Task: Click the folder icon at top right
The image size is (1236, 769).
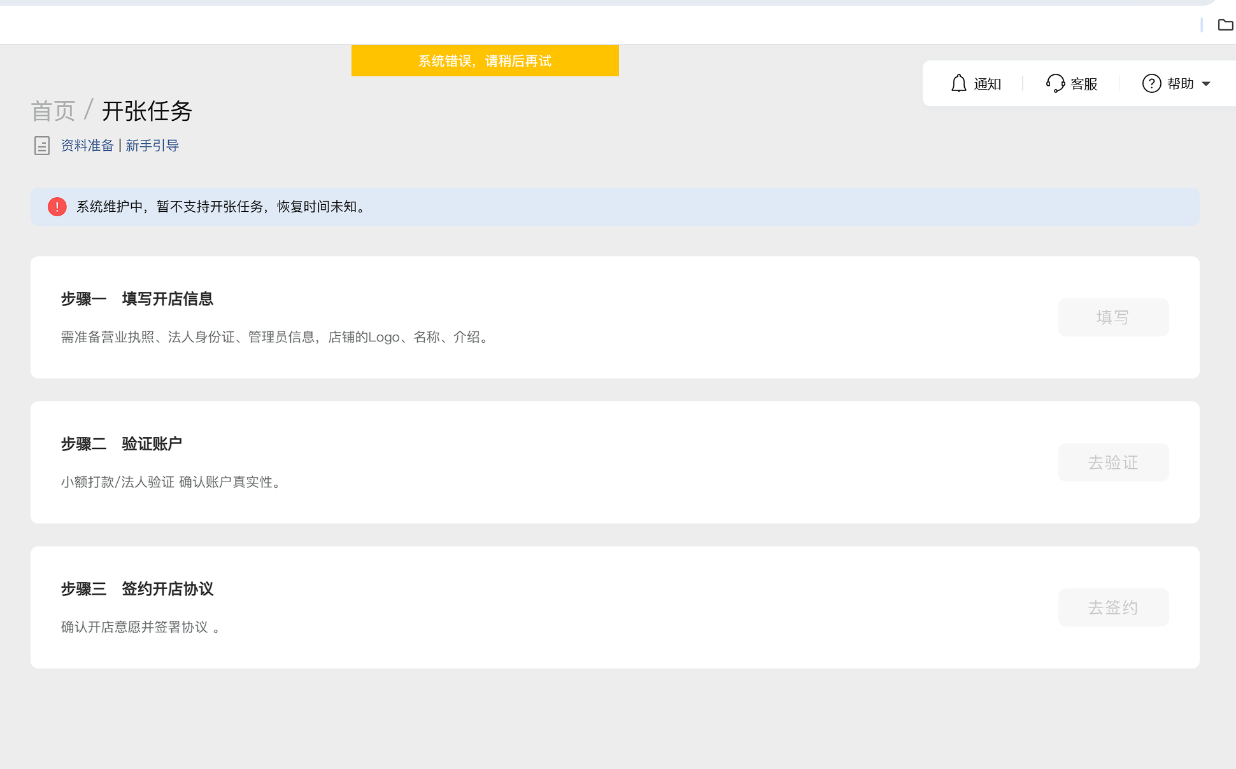Action: [1225, 25]
